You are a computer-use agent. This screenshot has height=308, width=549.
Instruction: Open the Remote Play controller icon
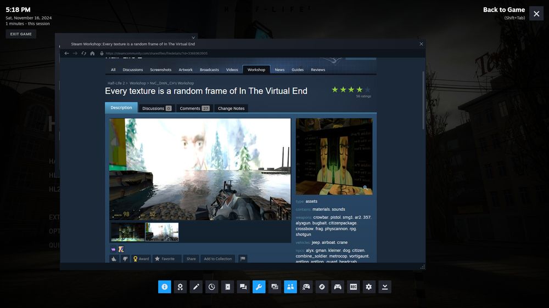tap(306, 287)
